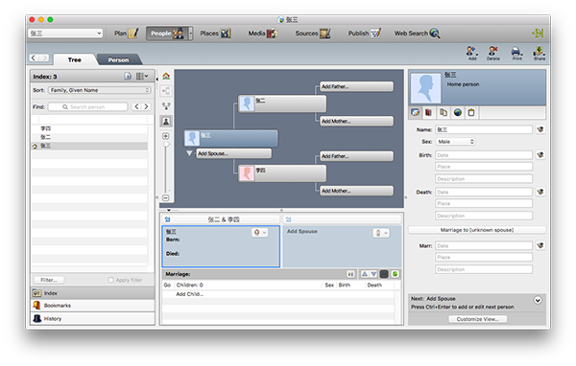
Task: Click the show blended families icon
Action: (350, 274)
